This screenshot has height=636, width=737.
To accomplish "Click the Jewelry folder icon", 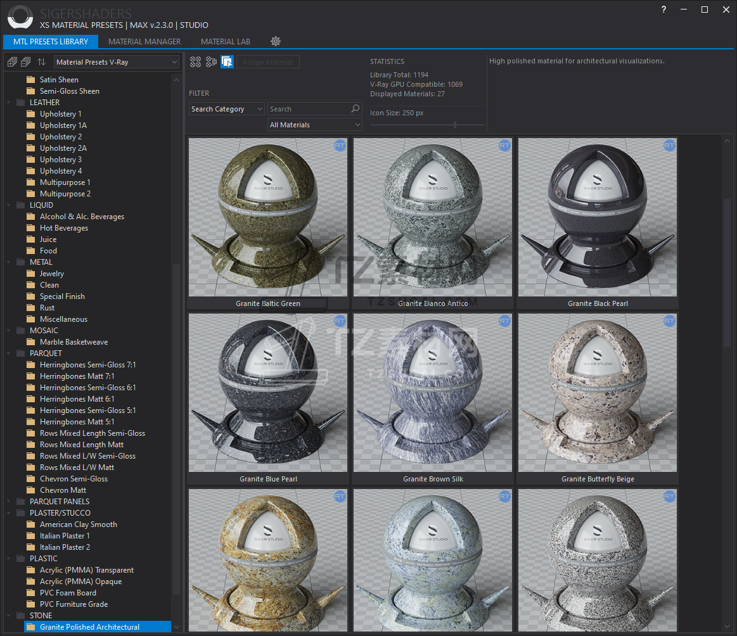I will coord(31,274).
